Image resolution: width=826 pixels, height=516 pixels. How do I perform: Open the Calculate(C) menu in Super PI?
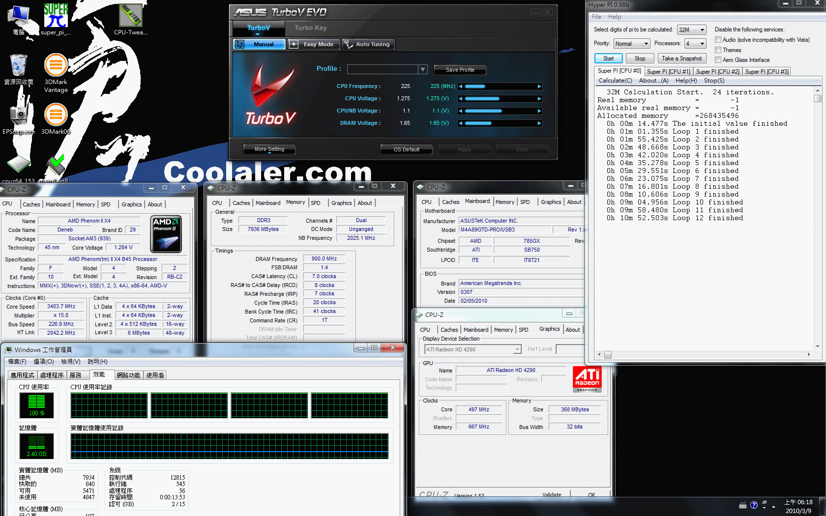[615, 81]
